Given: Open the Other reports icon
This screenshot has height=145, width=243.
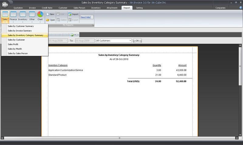Looking at the screenshot, I should tap(32, 14).
